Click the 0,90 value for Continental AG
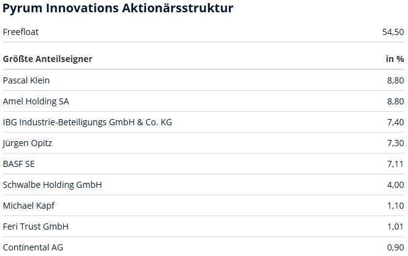The image size is (408, 256). click(396, 247)
